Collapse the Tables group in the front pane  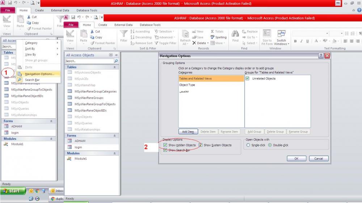(114, 67)
